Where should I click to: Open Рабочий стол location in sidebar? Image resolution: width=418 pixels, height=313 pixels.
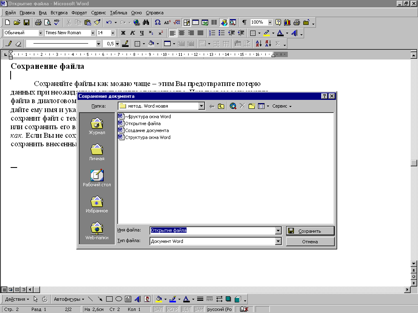pyautogui.click(x=97, y=178)
